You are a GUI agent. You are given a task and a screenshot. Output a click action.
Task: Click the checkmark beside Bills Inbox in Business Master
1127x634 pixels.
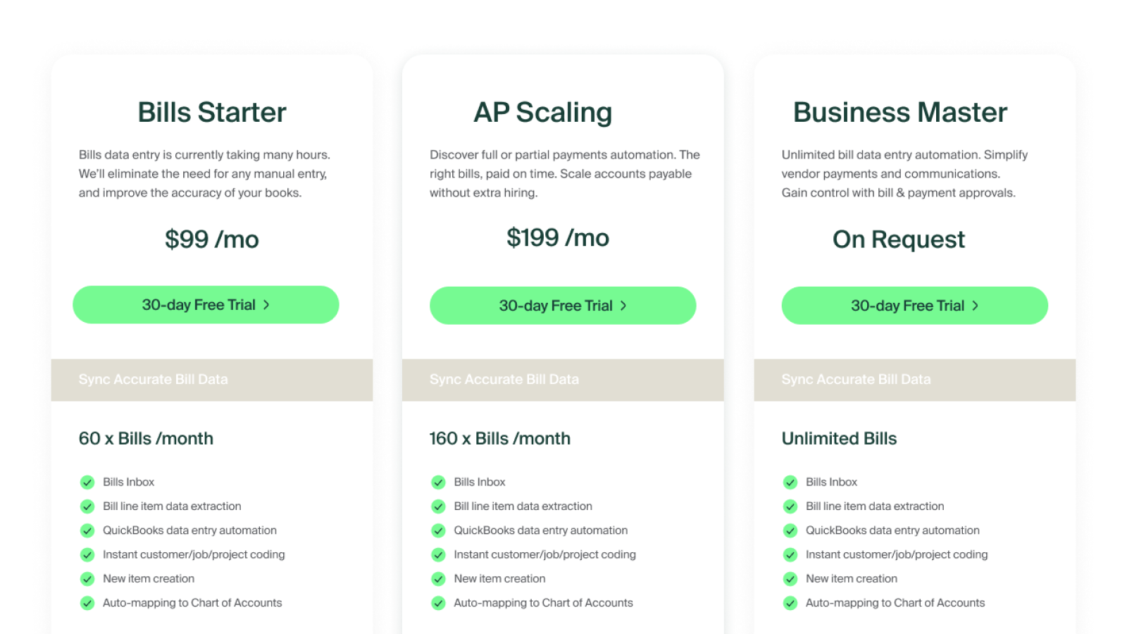(790, 482)
